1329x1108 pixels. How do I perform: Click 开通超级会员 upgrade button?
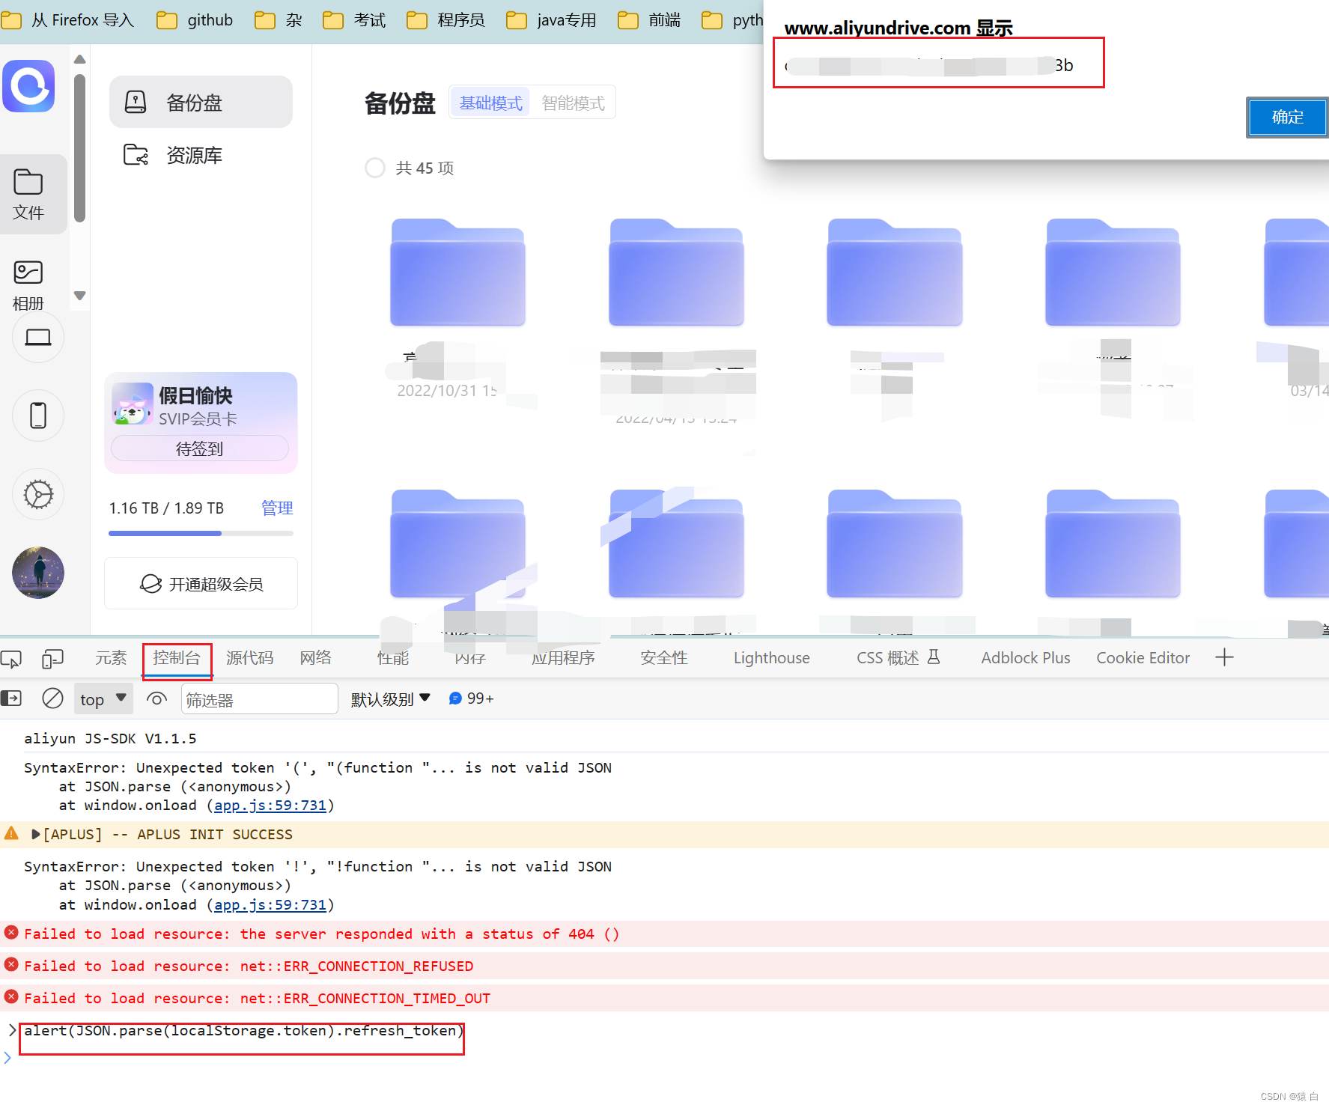pyautogui.click(x=201, y=584)
